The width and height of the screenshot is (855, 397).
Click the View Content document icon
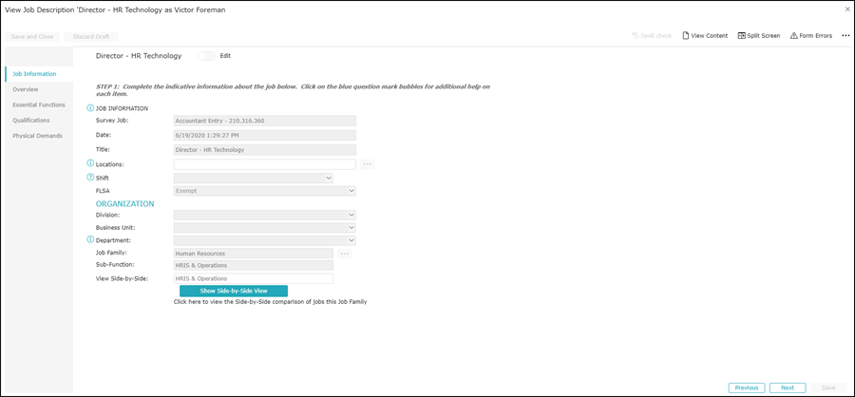686,35
